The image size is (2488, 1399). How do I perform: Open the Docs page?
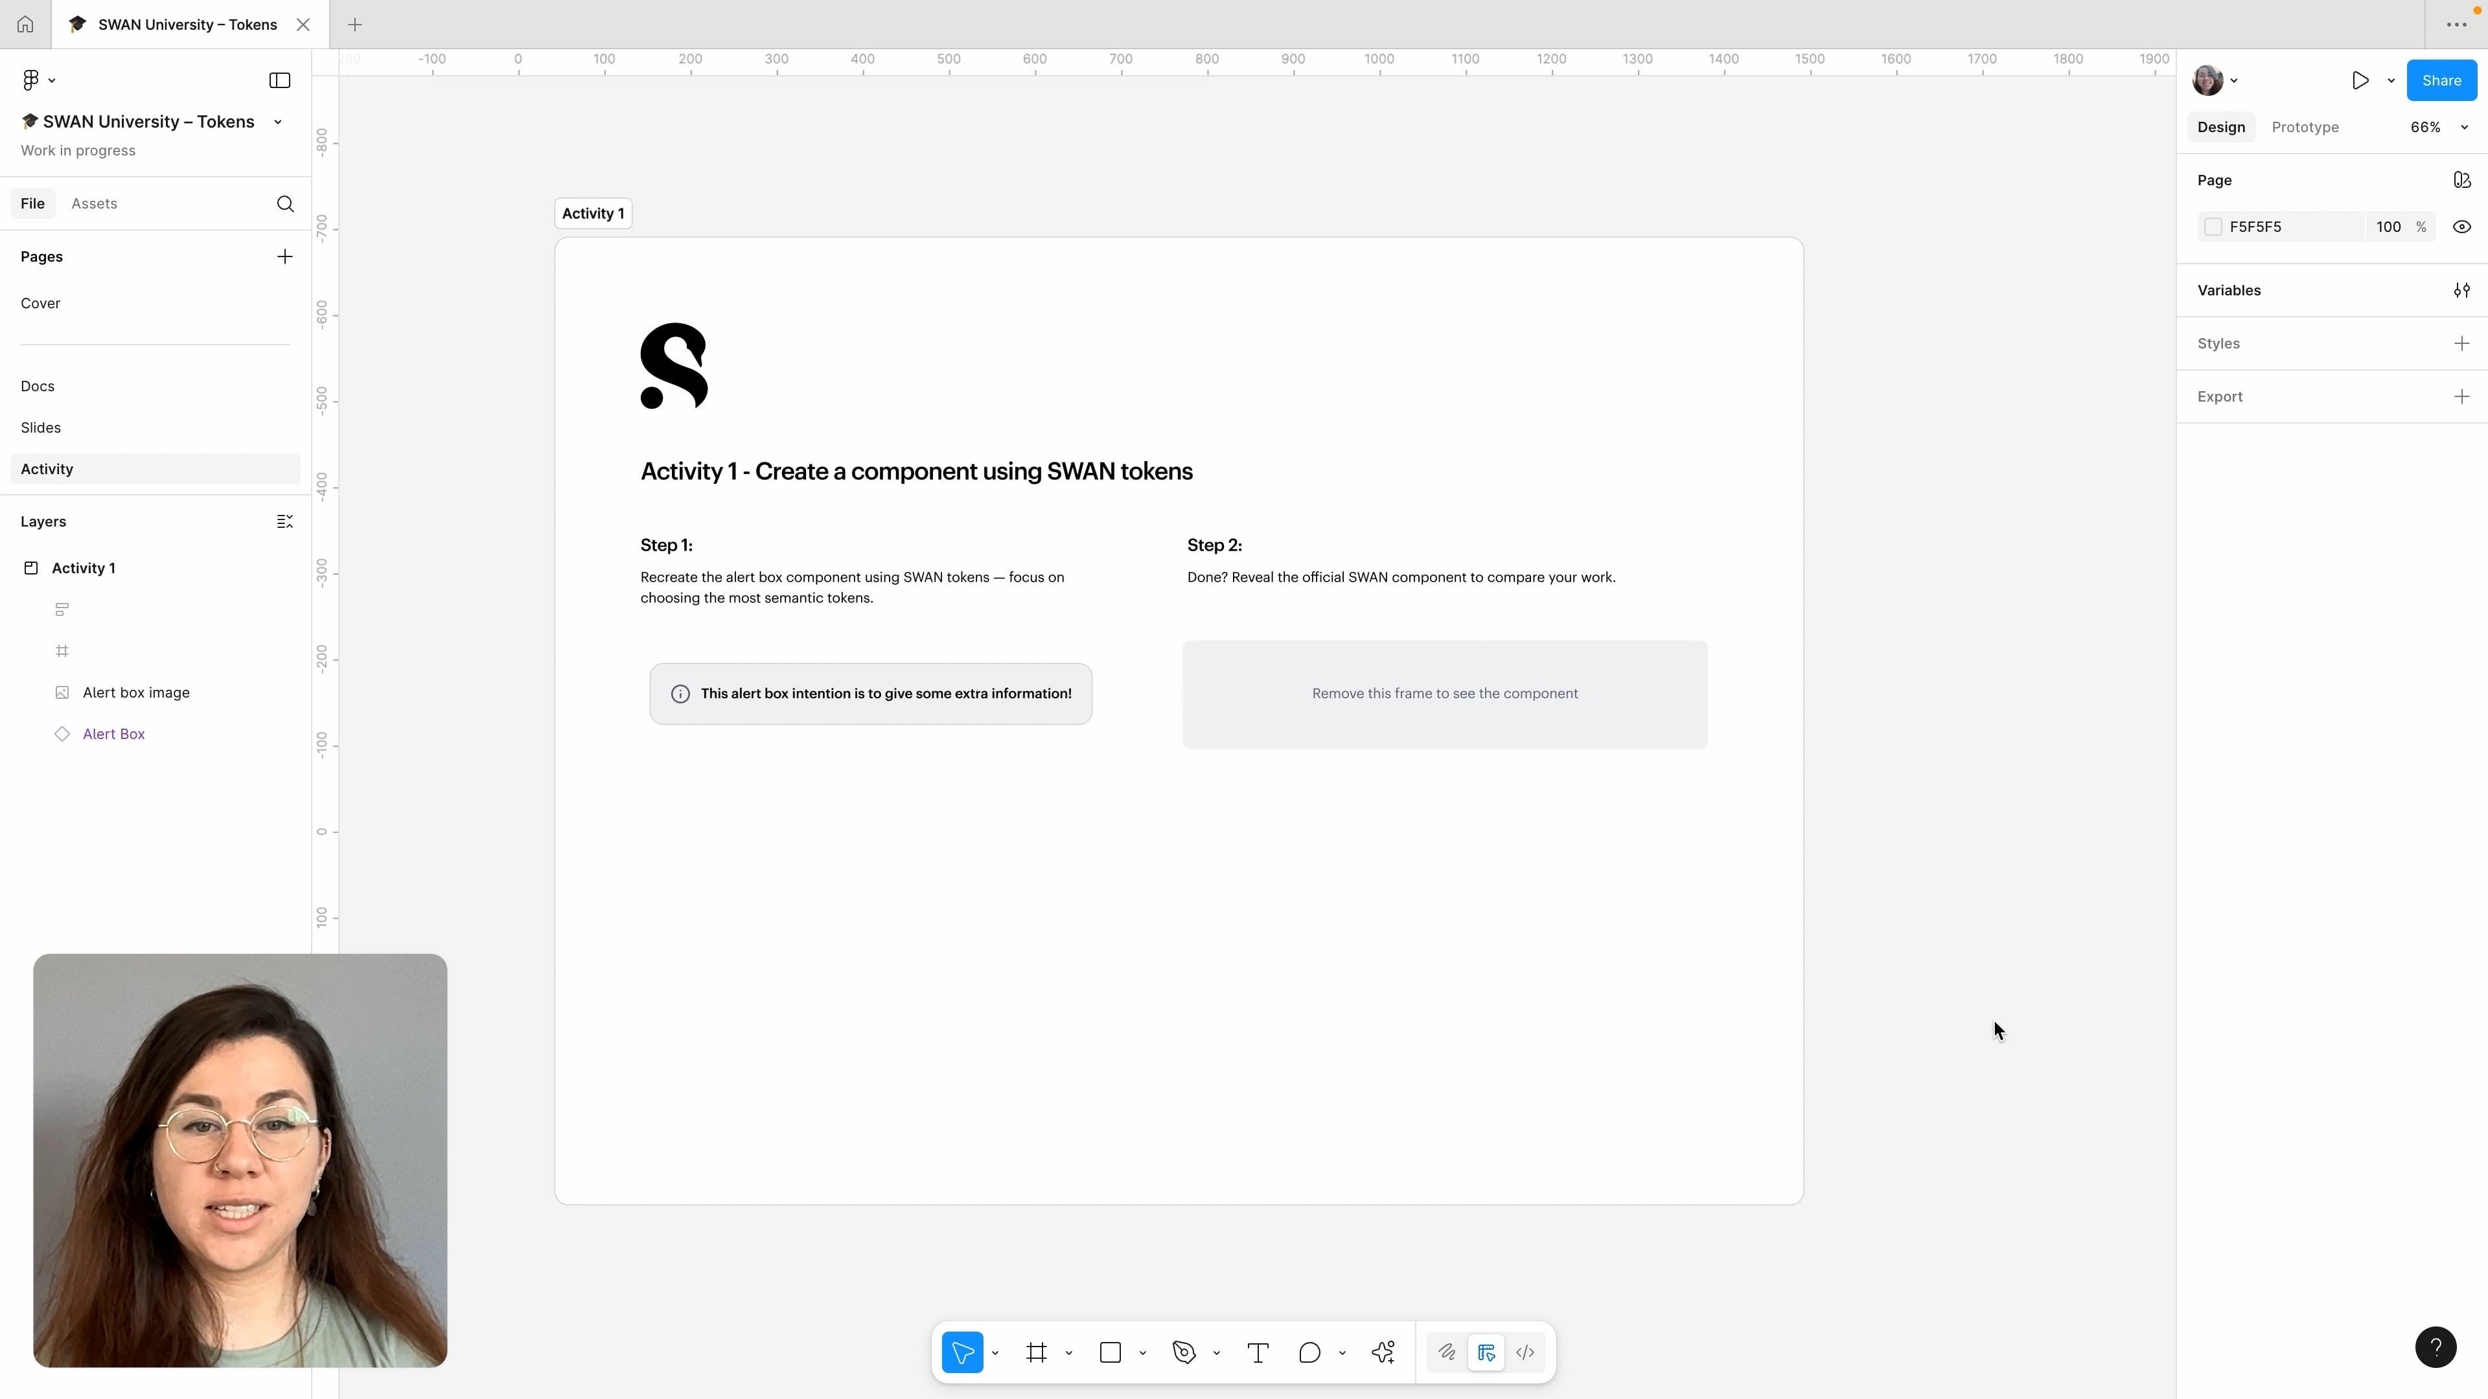[x=155, y=386]
